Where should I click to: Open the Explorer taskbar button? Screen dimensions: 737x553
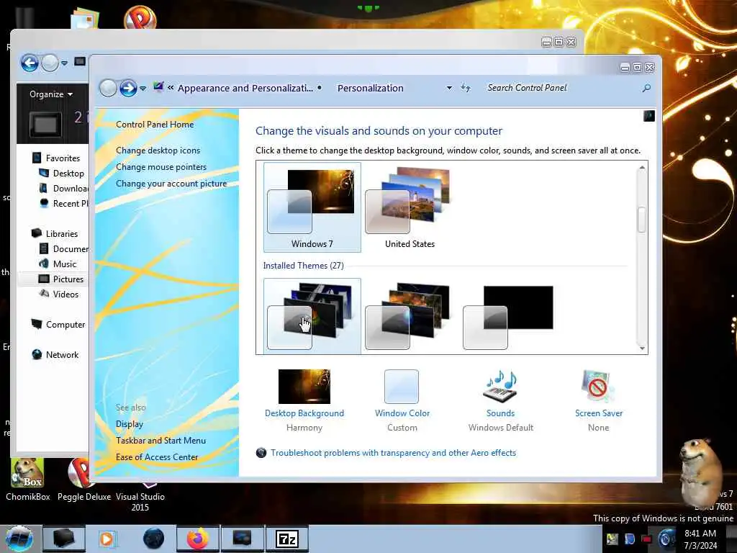click(64, 539)
